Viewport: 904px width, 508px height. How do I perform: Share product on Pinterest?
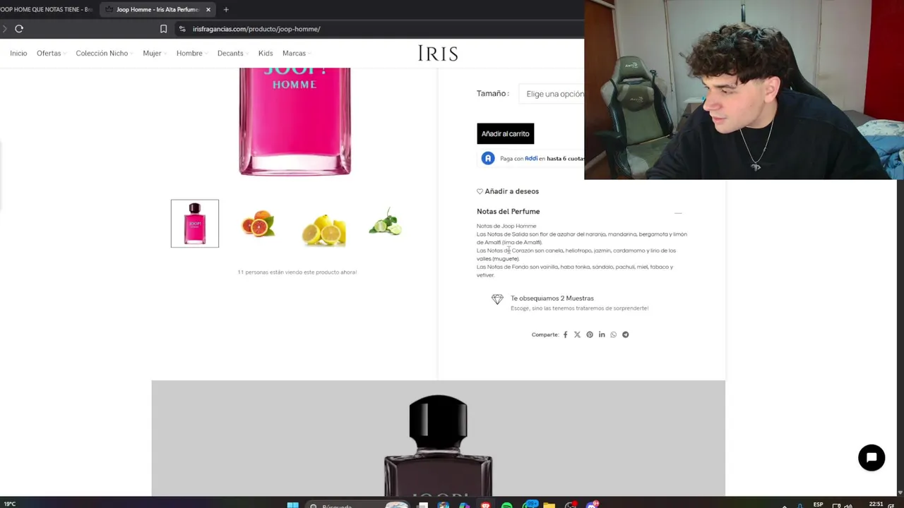pos(590,334)
